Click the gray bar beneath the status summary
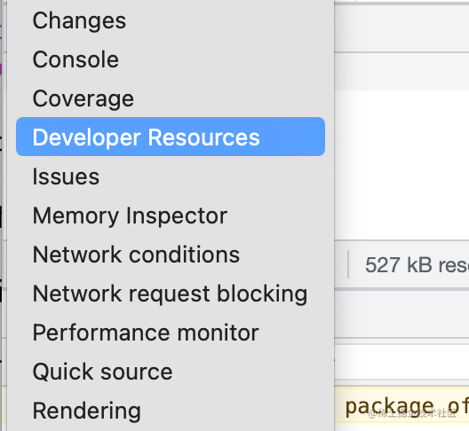469x431 pixels. (401, 314)
